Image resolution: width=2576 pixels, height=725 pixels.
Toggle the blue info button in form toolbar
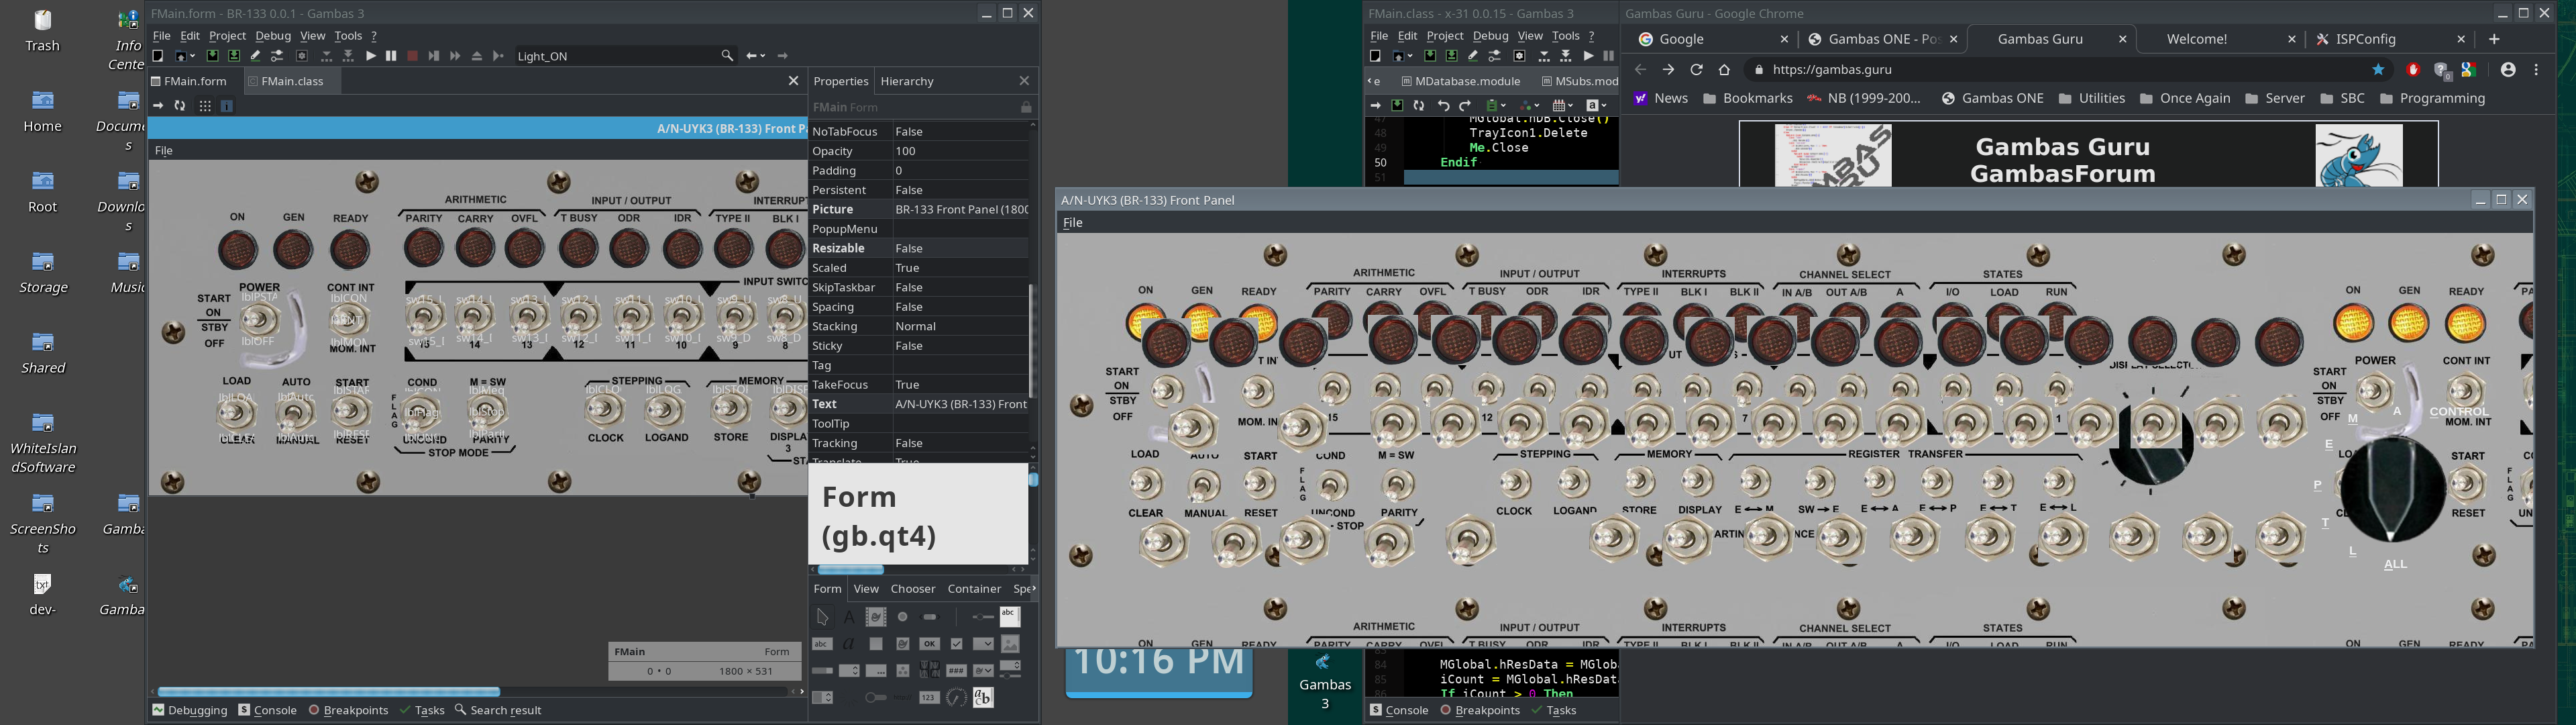click(227, 105)
